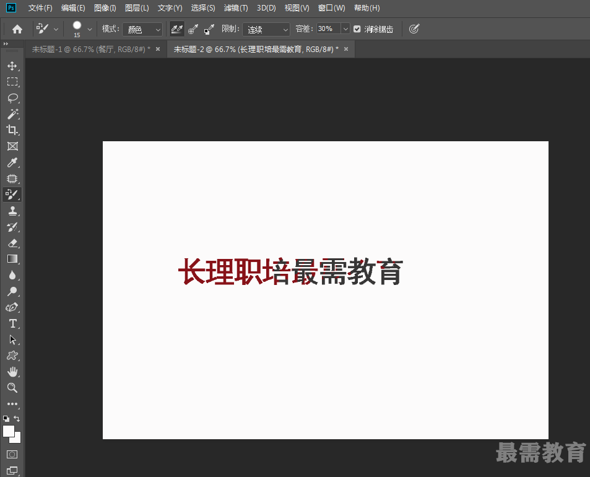Select the Frame tool
The width and height of the screenshot is (590, 477).
click(x=12, y=146)
